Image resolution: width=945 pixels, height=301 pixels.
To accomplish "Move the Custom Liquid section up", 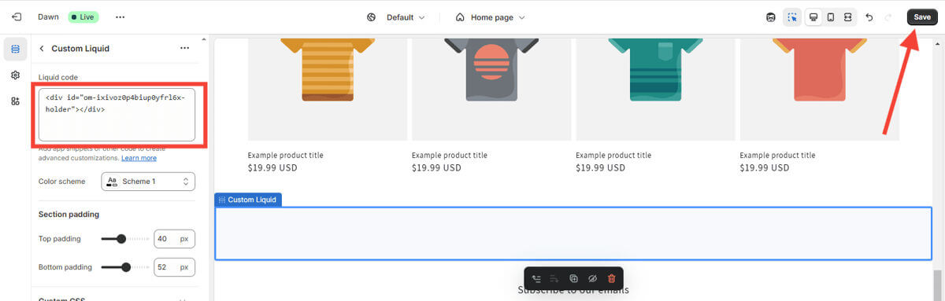I will [x=536, y=278].
